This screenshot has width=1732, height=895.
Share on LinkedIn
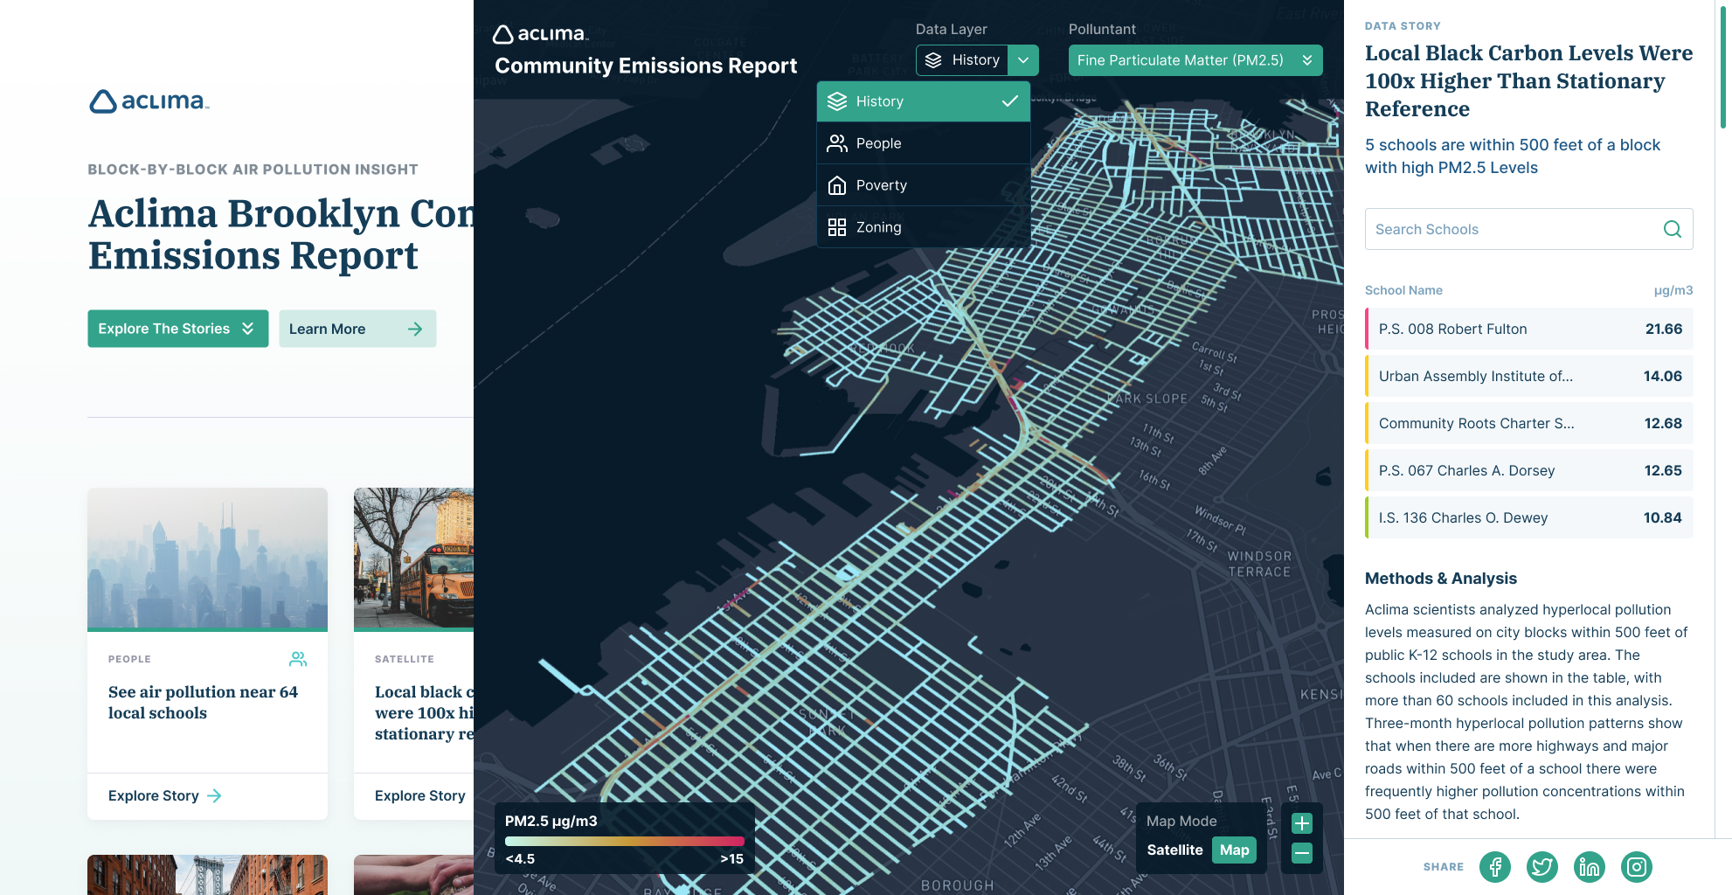pyautogui.click(x=1590, y=867)
